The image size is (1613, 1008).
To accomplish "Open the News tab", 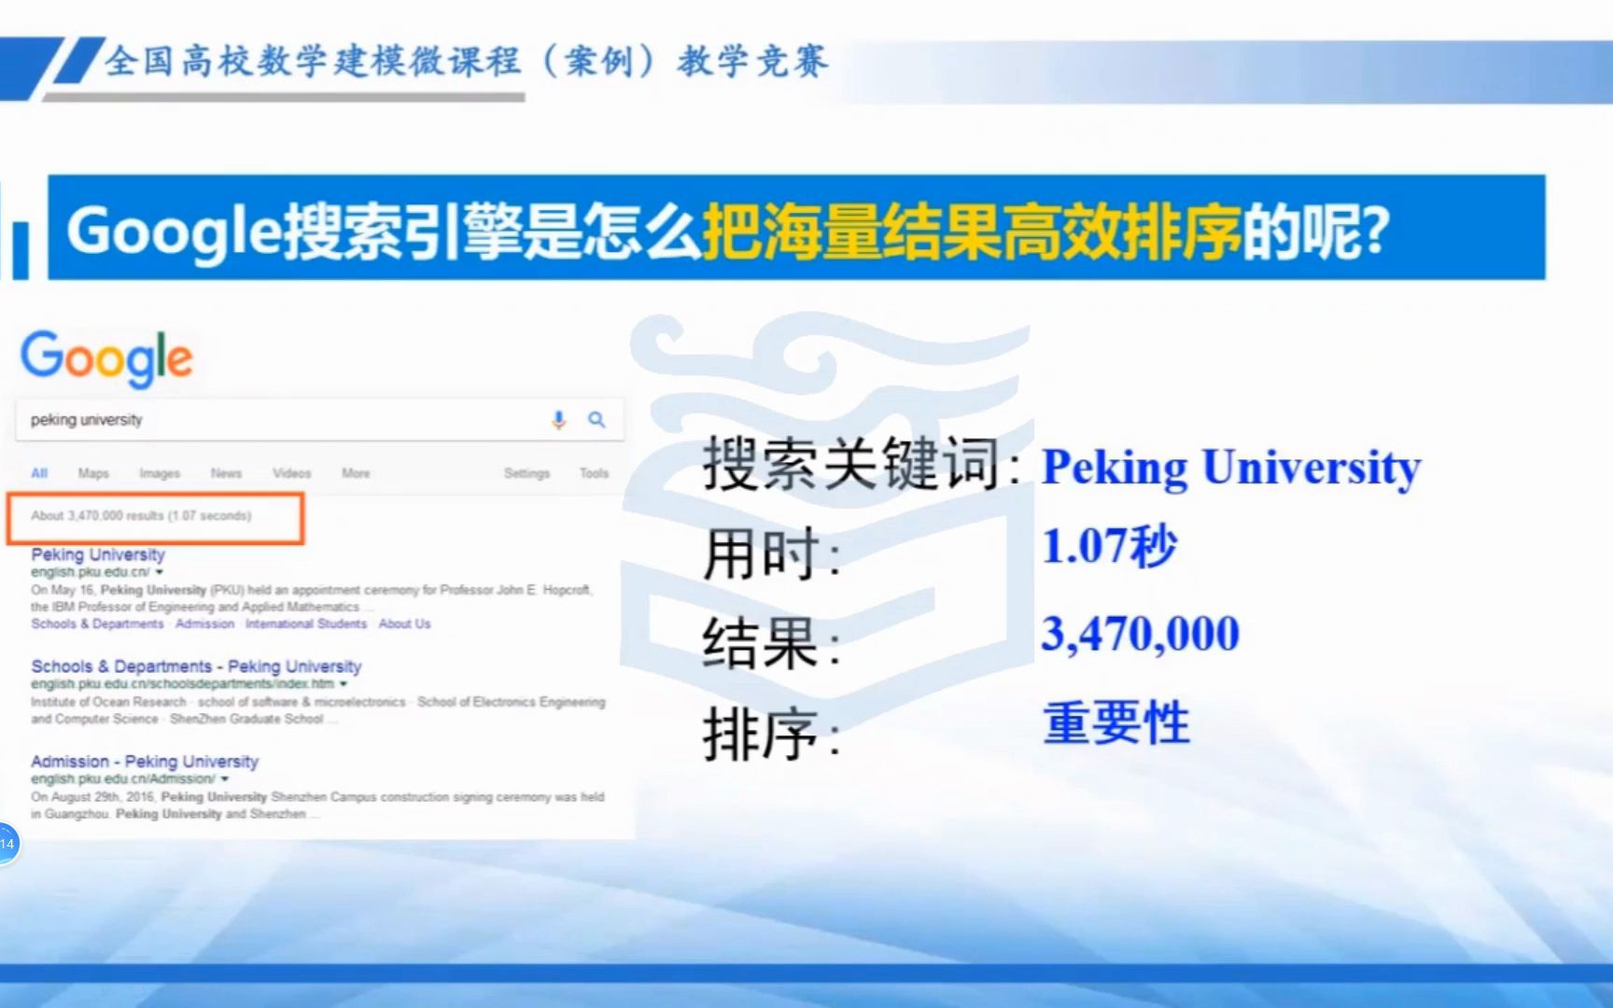I will (226, 473).
